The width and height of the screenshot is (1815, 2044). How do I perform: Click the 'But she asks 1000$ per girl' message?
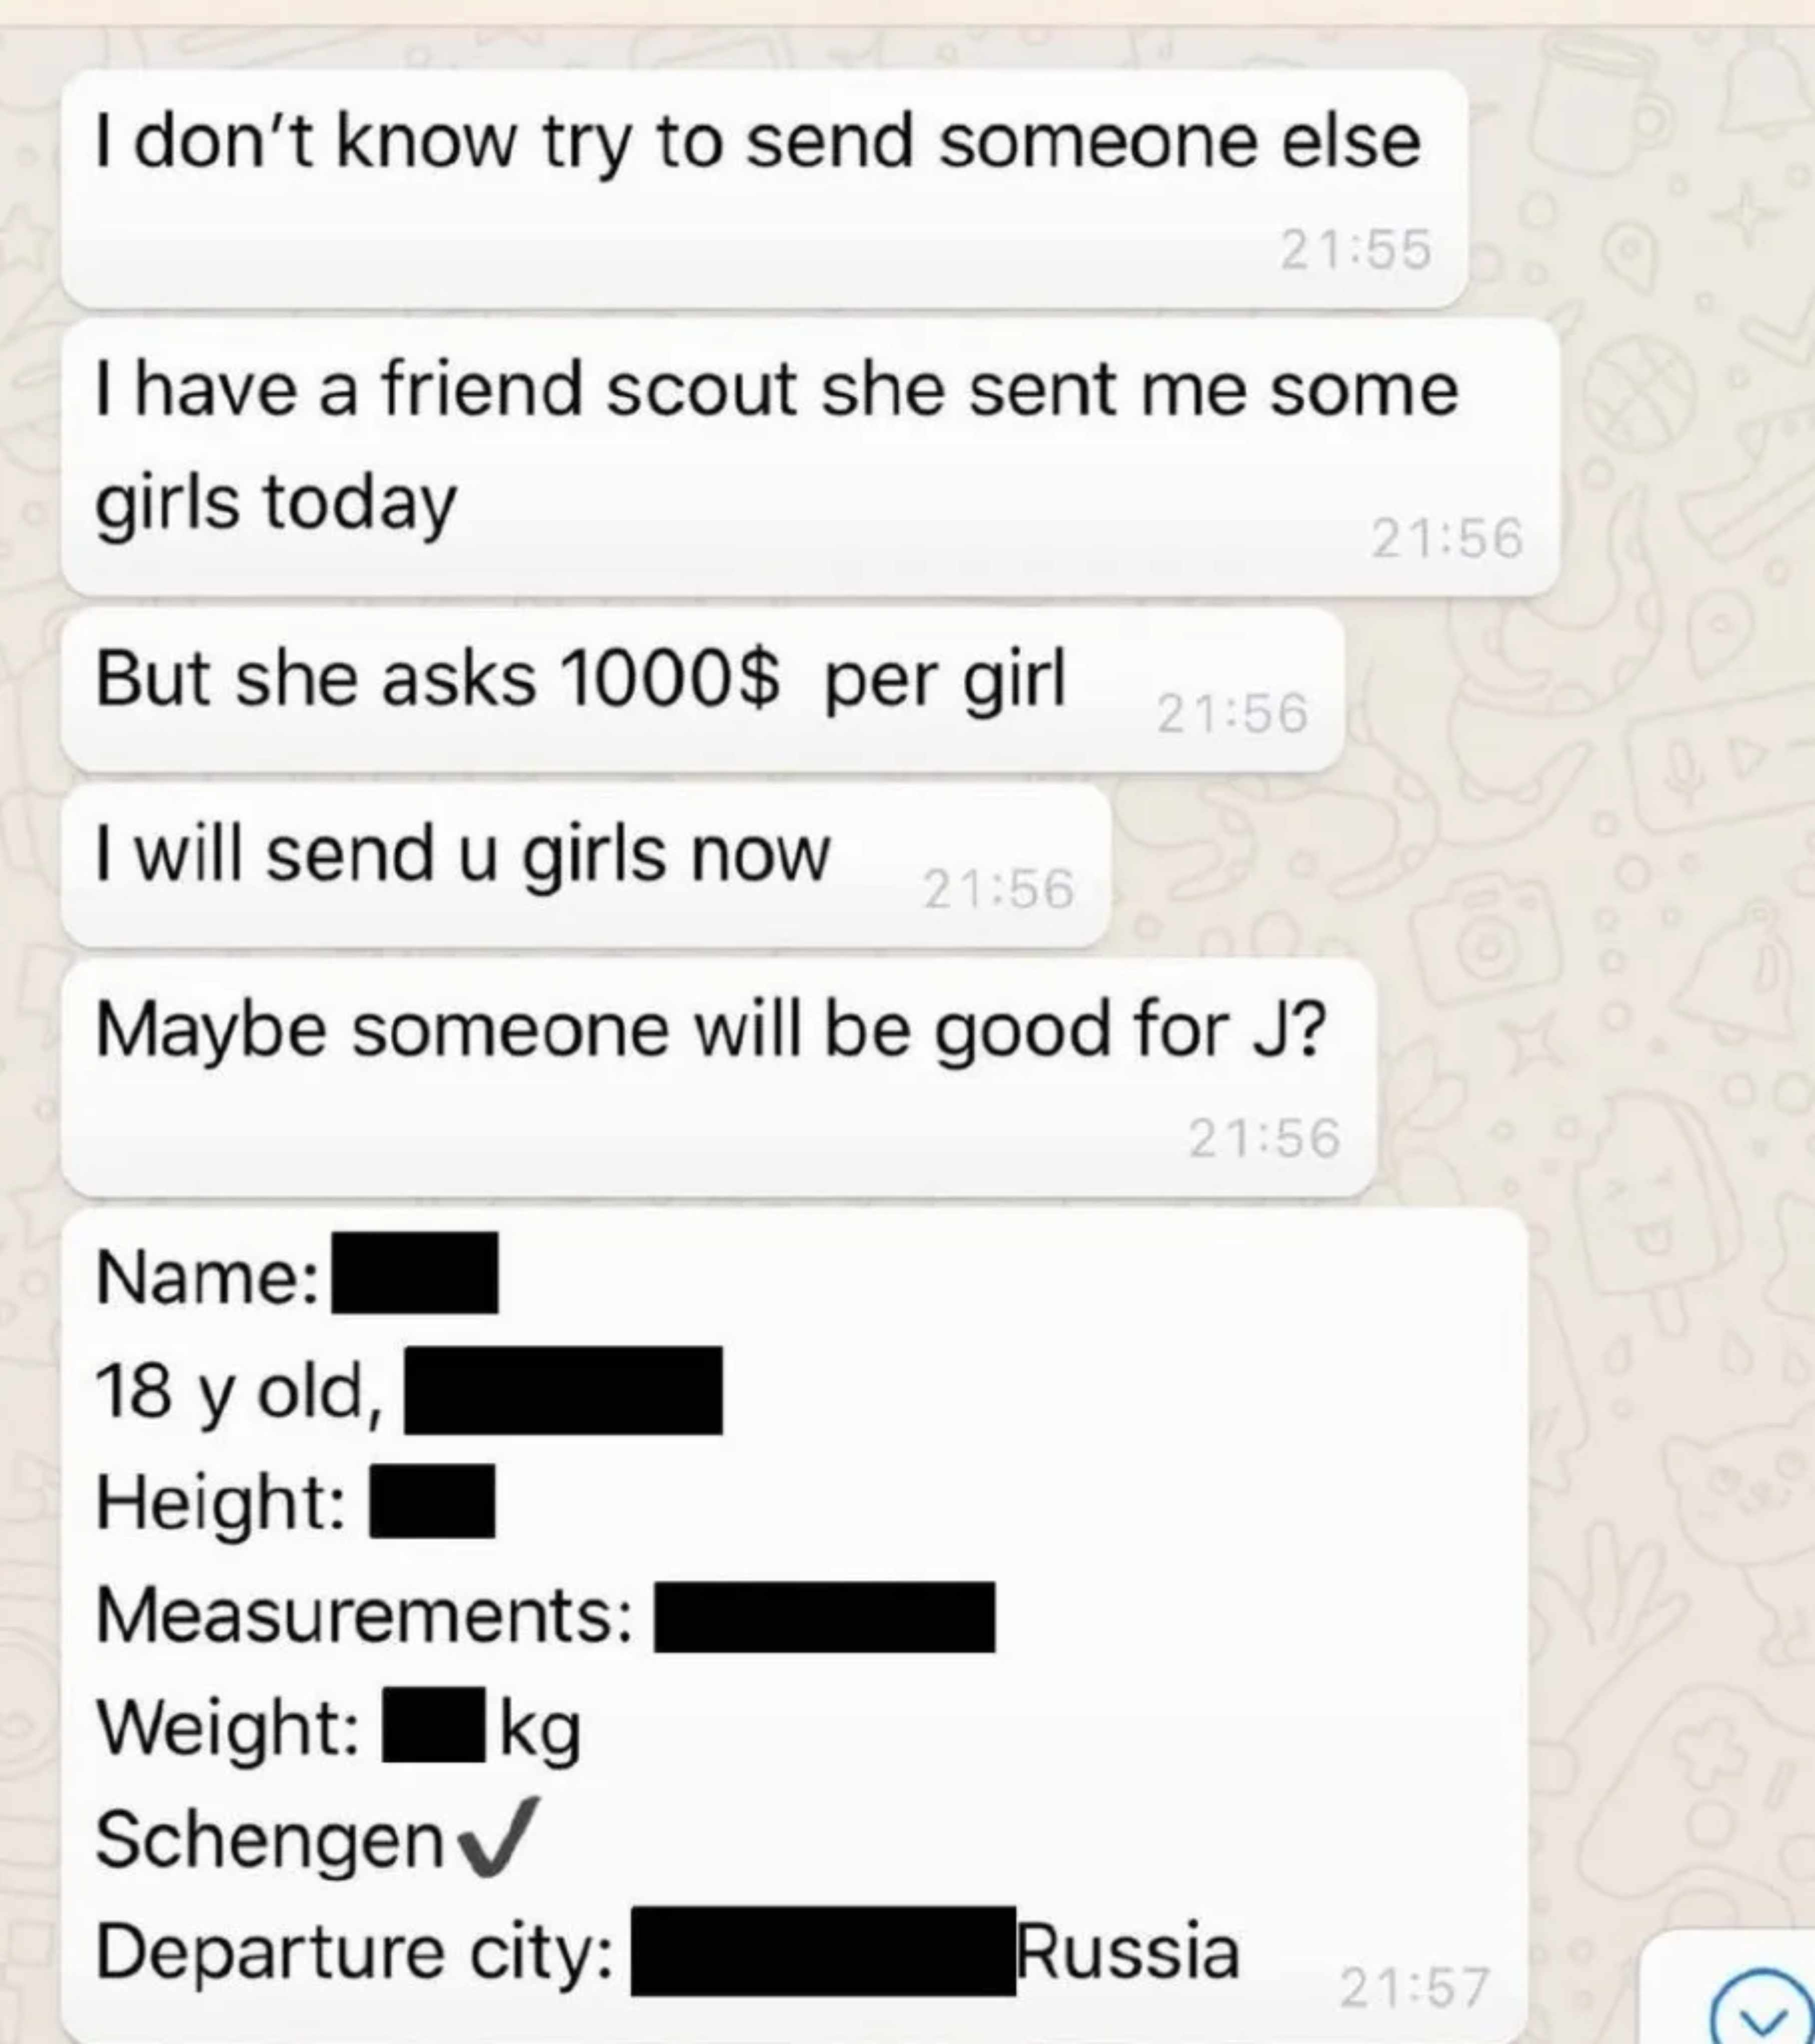tap(702, 690)
